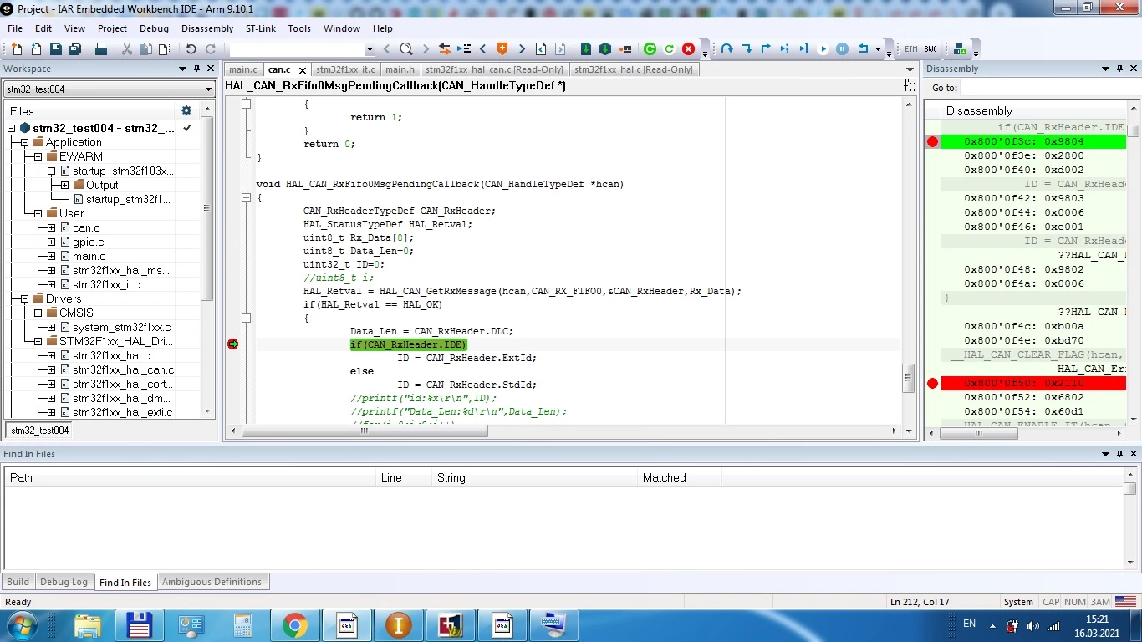Screen dimensions: 1142x642
Task: Open the Workspace panel options arrow
Action: [x=182, y=69]
